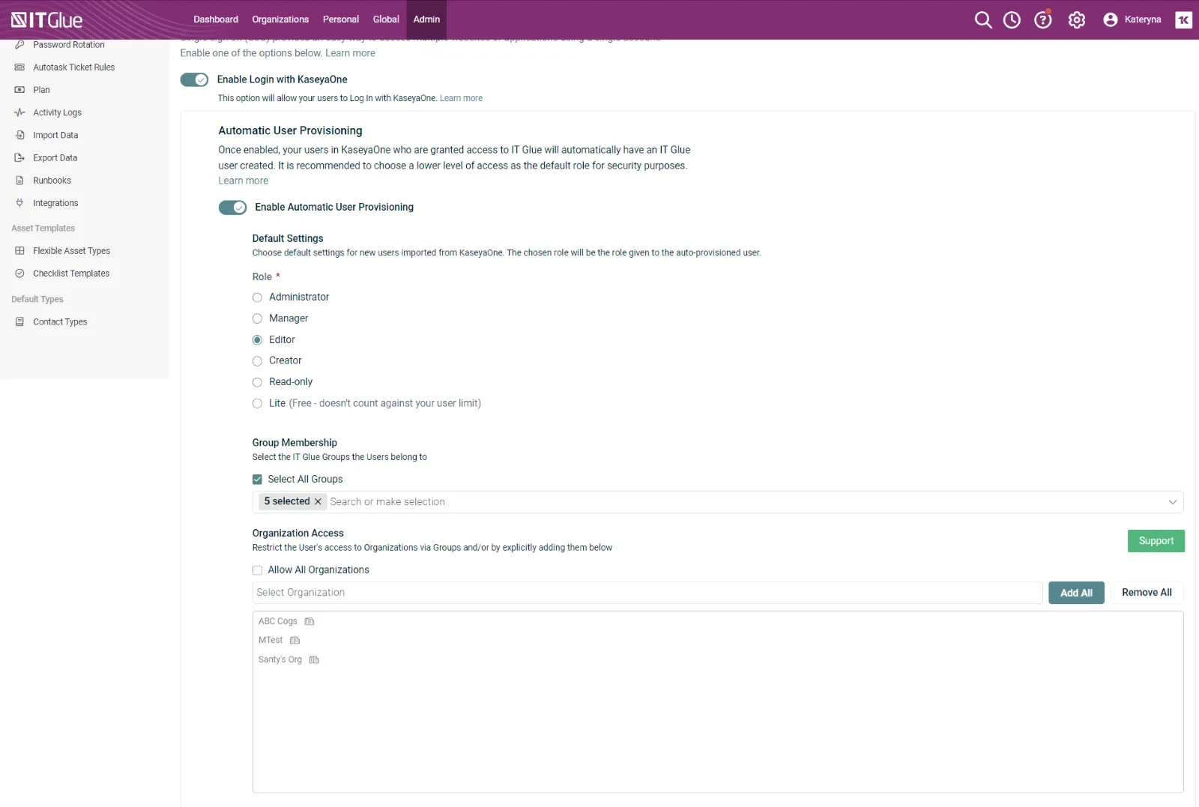Open the settings gear icon
This screenshot has height=807, width=1199.
pyautogui.click(x=1076, y=20)
